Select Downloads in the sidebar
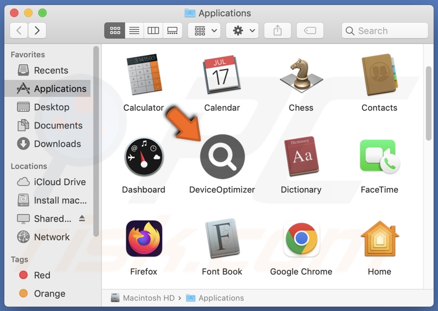The height and width of the screenshot is (311, 438). pos(57,144)
